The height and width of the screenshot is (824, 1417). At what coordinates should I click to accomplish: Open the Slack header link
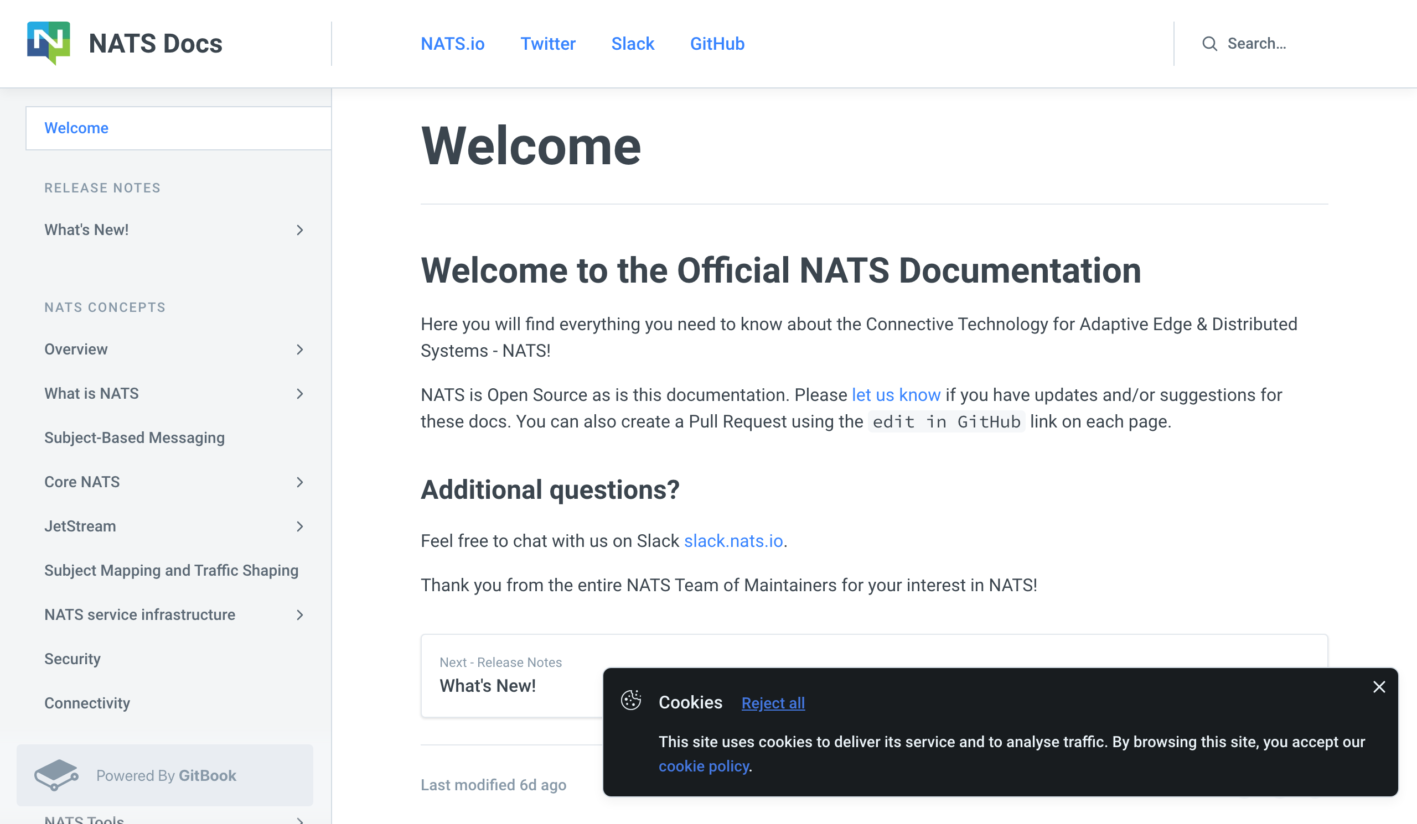(633, 44)
